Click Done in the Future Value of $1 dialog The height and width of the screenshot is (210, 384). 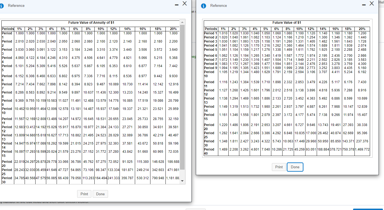tap(295, 167)
